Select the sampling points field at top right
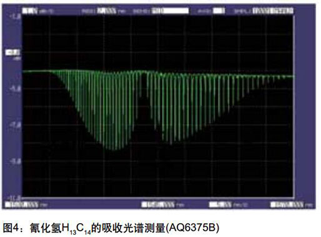The image size is (321, 237). pyautogui.click(x=273, y=11)
